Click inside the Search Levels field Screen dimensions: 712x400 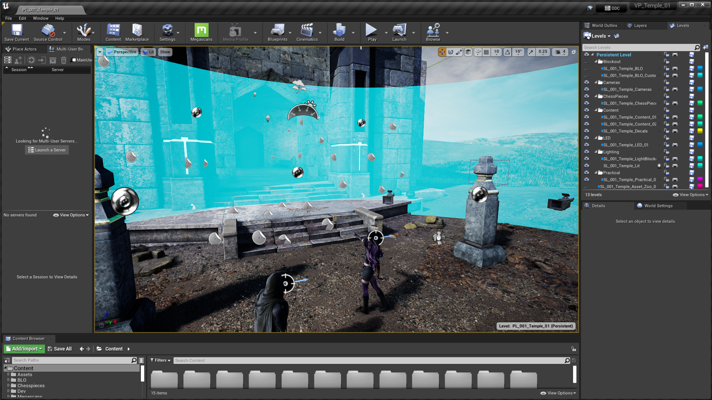point(636,47)
